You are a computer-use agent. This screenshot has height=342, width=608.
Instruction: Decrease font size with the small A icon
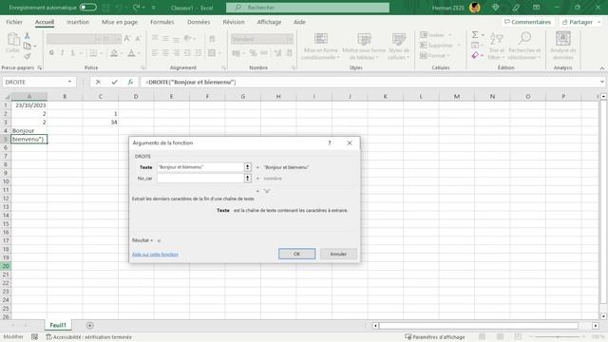[138, 39]
